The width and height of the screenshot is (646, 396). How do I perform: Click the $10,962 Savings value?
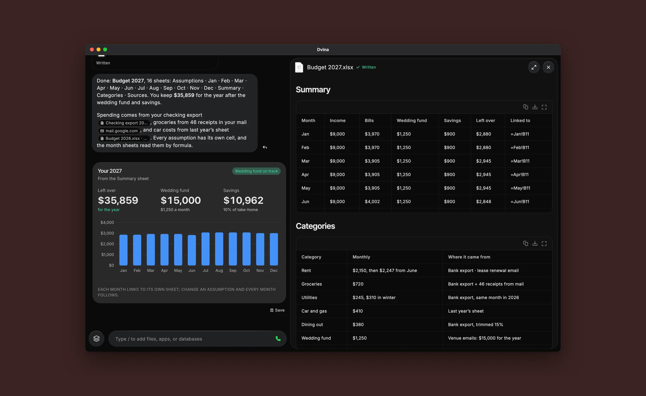click(x=243, y=200)
